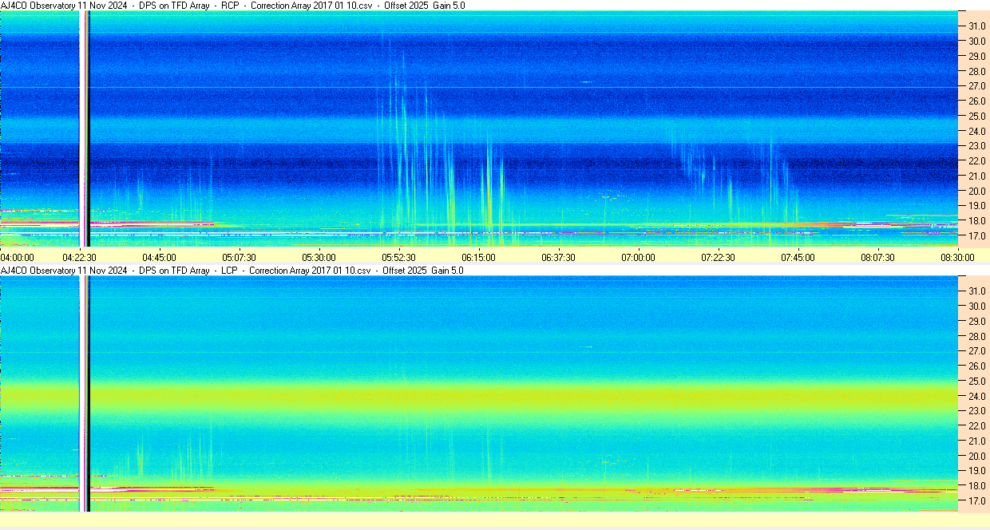990x530 pixels.
Task: Select the 04:45:00 time label
Action: 159,257
